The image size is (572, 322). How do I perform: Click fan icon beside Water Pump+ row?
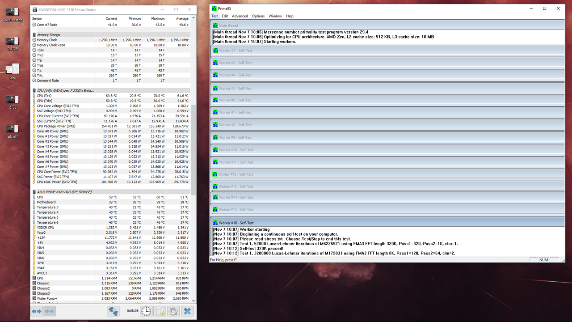coord(34,298)
